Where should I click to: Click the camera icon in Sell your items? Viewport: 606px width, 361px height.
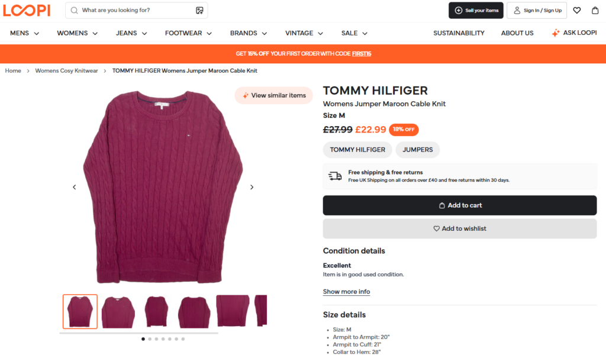(459, 10)
